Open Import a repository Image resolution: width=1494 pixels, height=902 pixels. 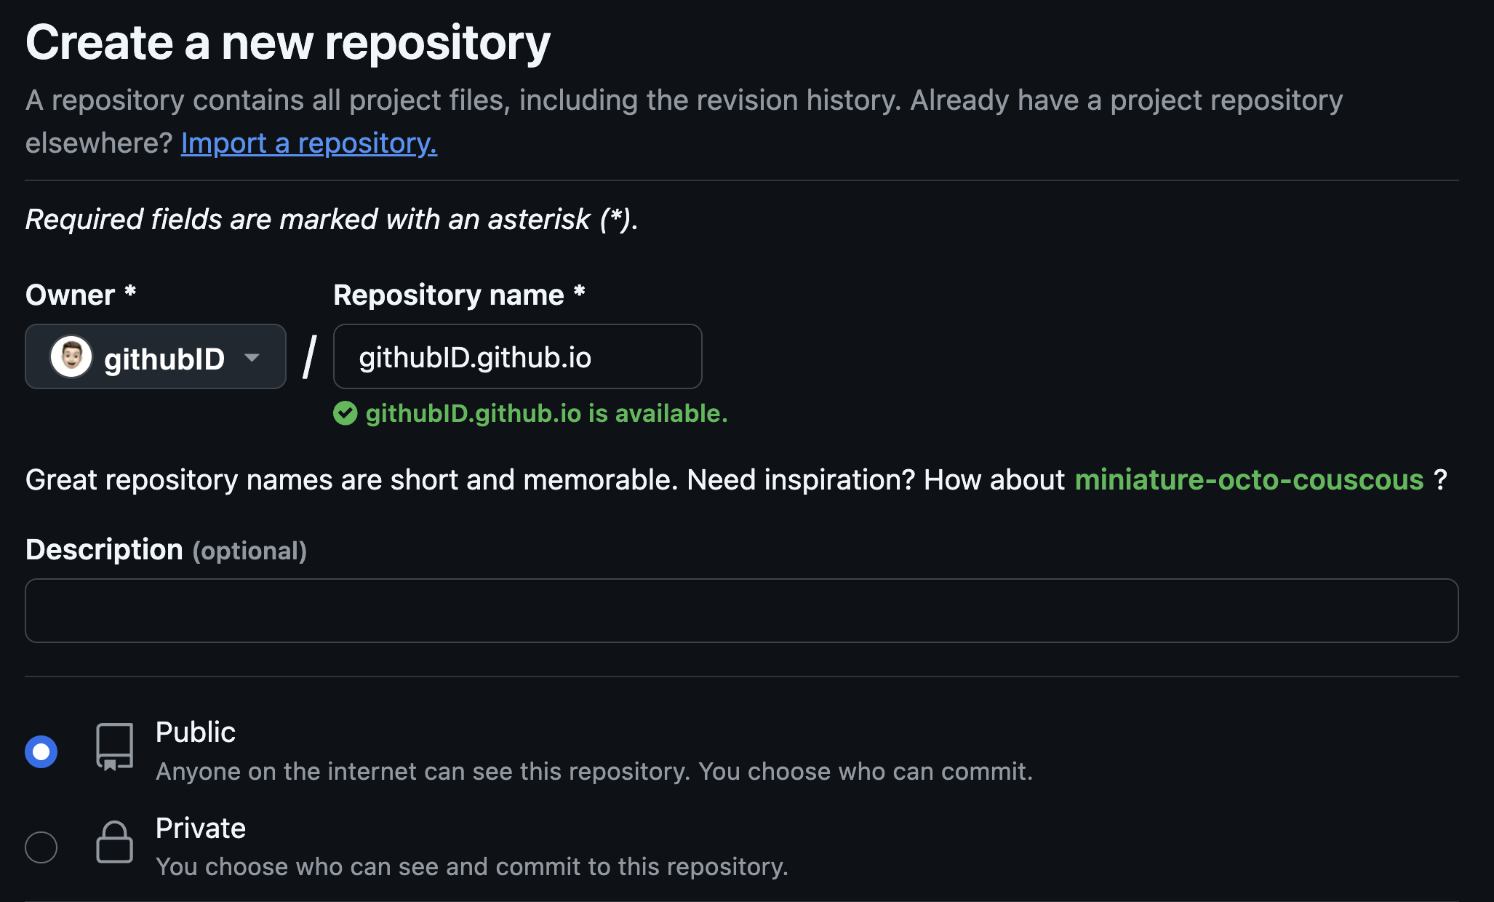pyautogui.click(x=308, y=143)
